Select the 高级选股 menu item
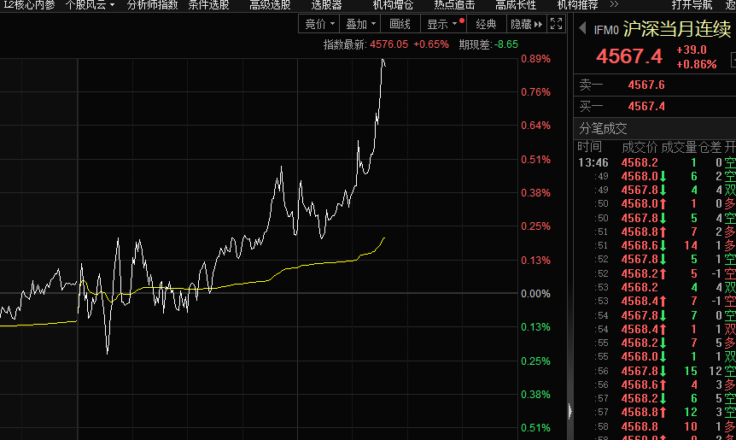 coord(270,4)
